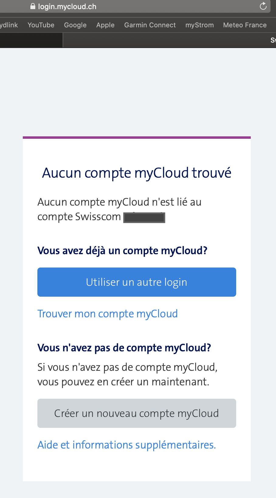Select the dark page tab below the bookmarks bar
The image size is (276, 498).
31,40
